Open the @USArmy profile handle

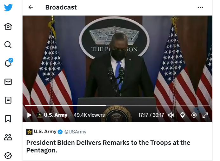tap(75, 132)
